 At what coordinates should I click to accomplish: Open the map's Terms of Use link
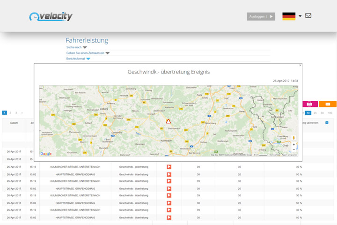tap(275, 155)
